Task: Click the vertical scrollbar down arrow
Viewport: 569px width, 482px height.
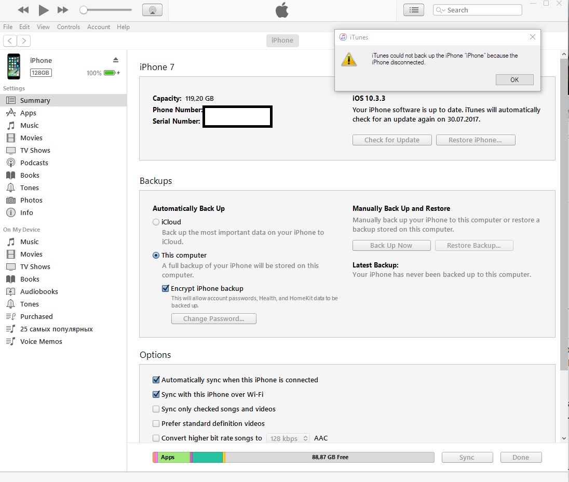Action: point(564,438)
